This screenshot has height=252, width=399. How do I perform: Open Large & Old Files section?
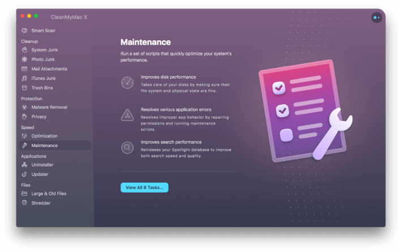(x=49, y=194)
